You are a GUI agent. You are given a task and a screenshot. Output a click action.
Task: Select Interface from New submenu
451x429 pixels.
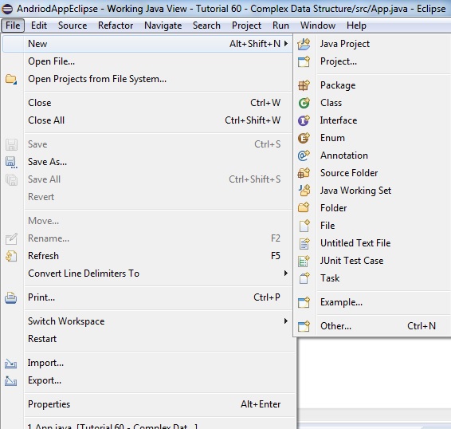point(373,120)
